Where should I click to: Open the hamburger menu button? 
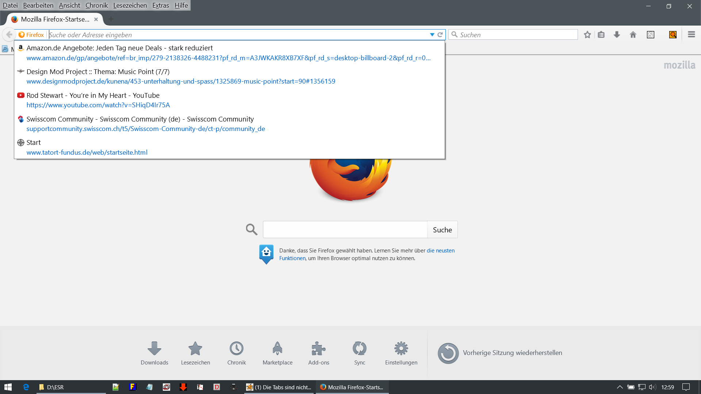691,35
